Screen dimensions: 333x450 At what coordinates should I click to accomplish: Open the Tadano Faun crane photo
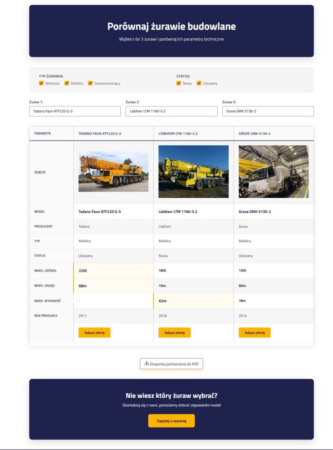(x=114, y=172)
